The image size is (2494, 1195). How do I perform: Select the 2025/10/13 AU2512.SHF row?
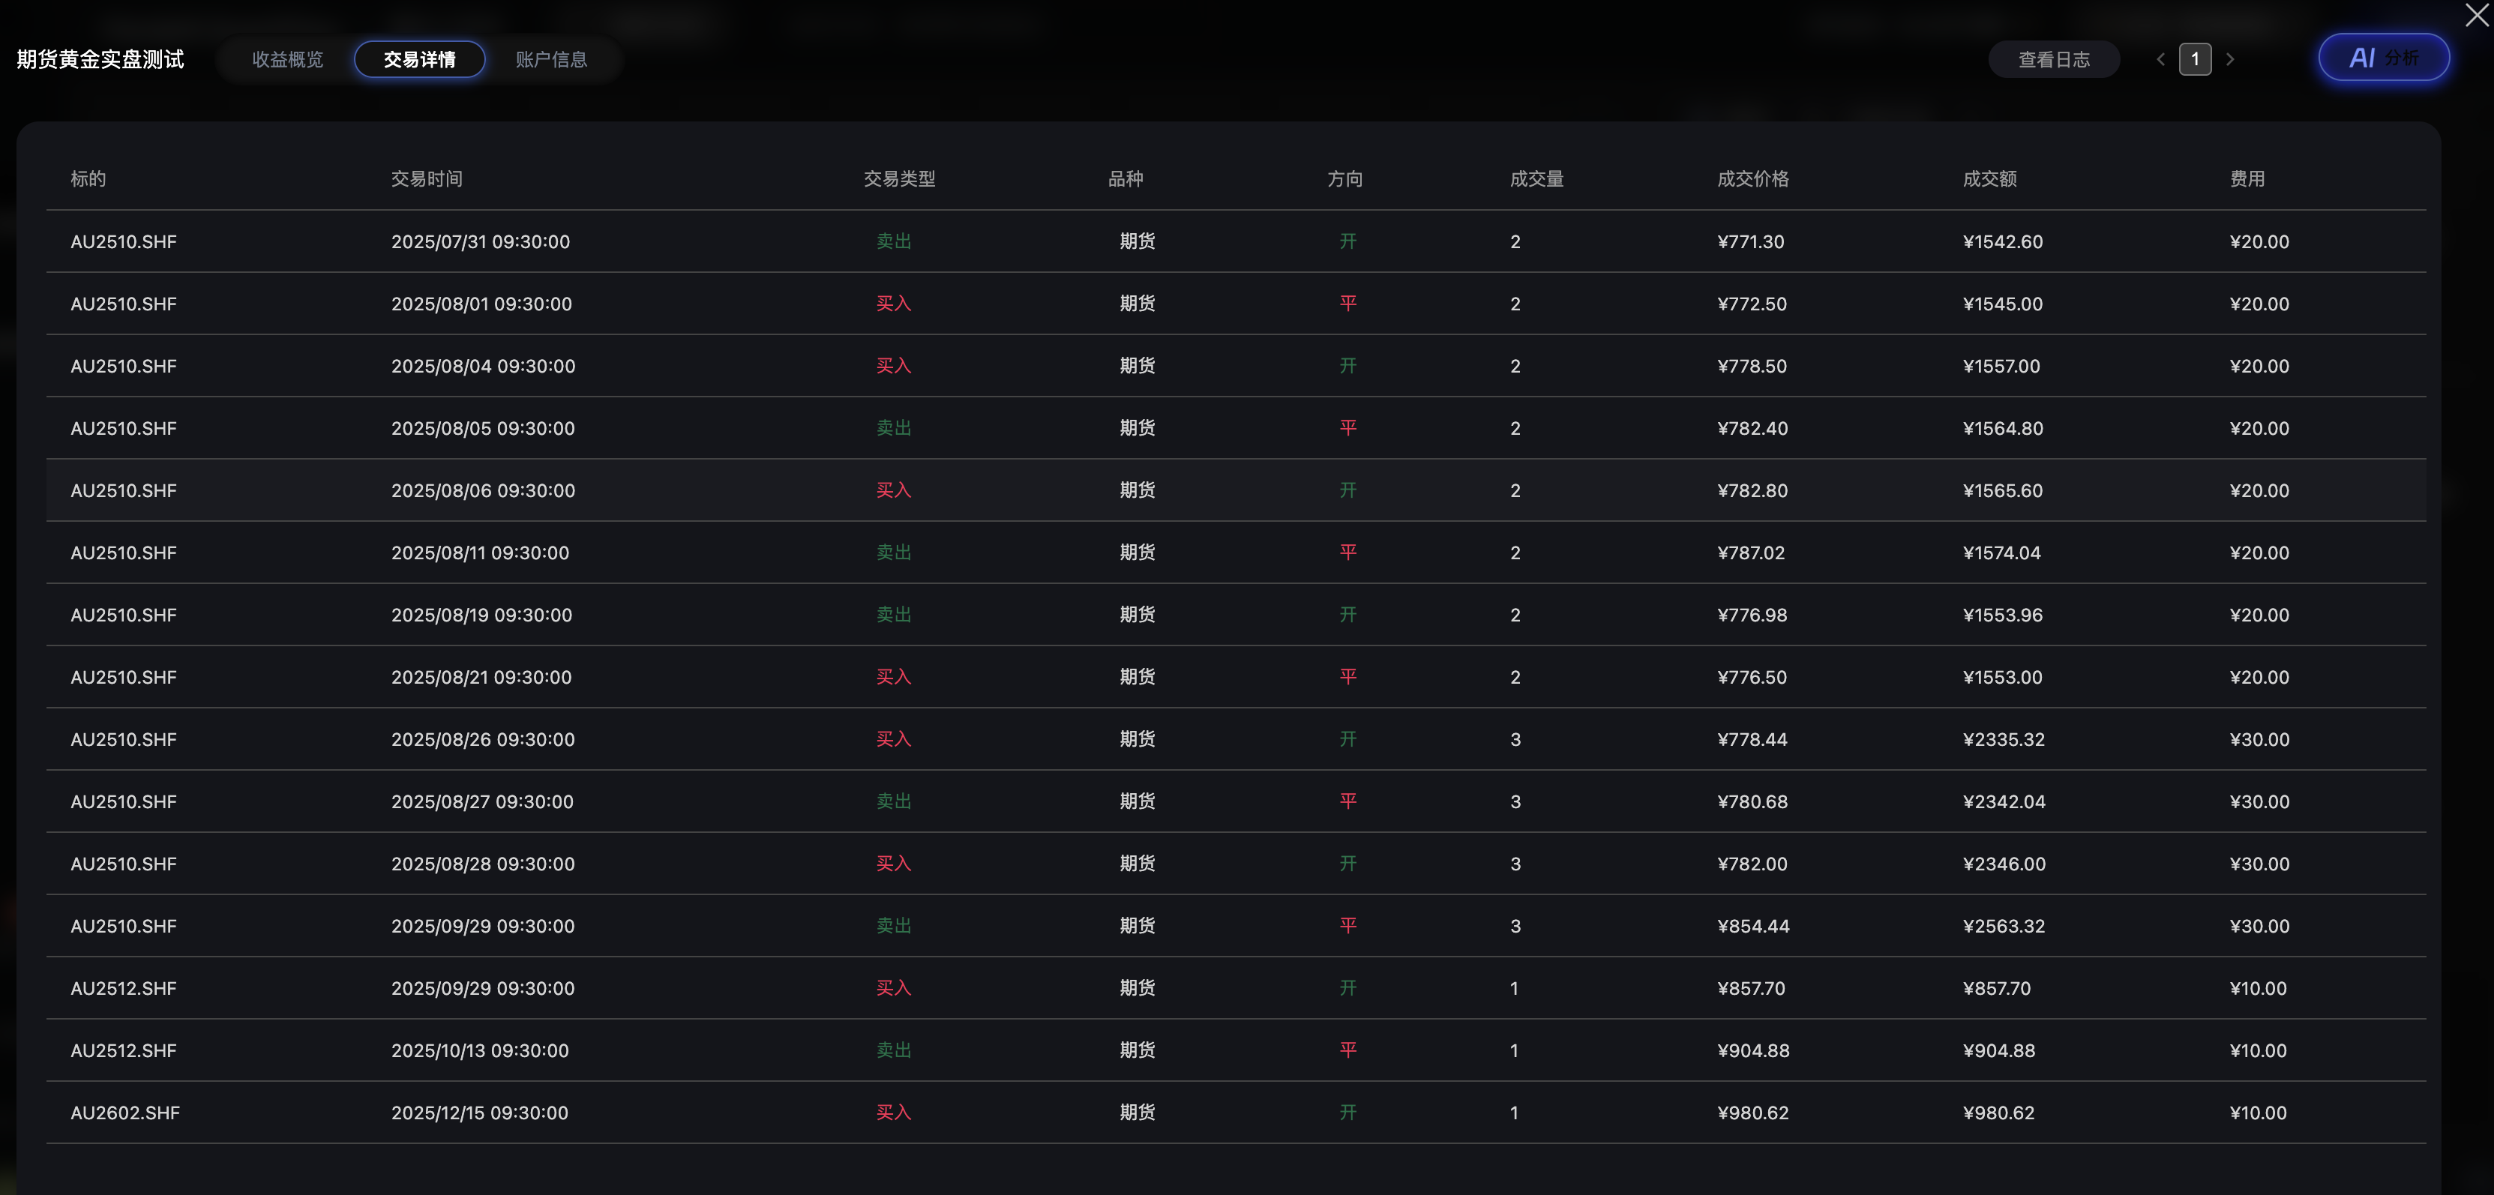coord(1236,1050)
